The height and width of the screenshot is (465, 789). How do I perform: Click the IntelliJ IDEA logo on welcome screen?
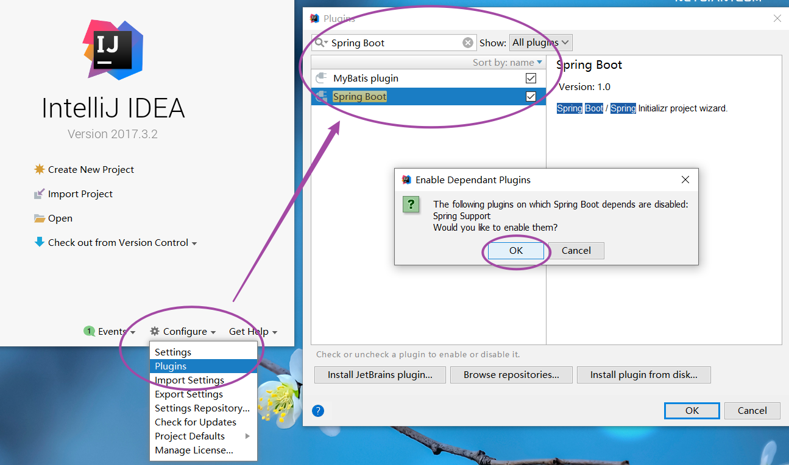pyautogui.click(x=113, y=50)
